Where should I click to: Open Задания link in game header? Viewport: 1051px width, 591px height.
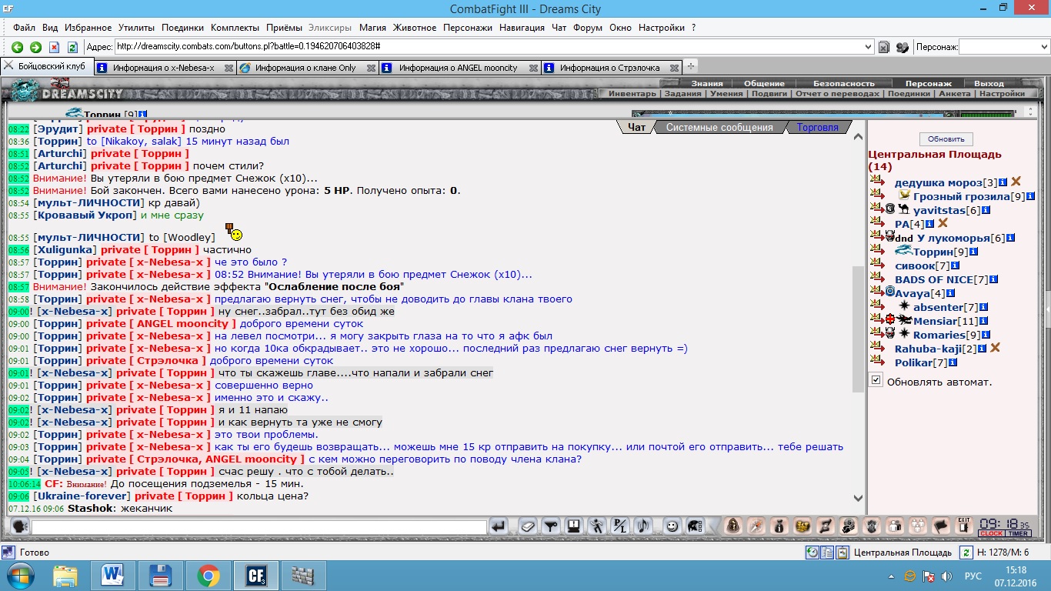click(x=683, y=94)
